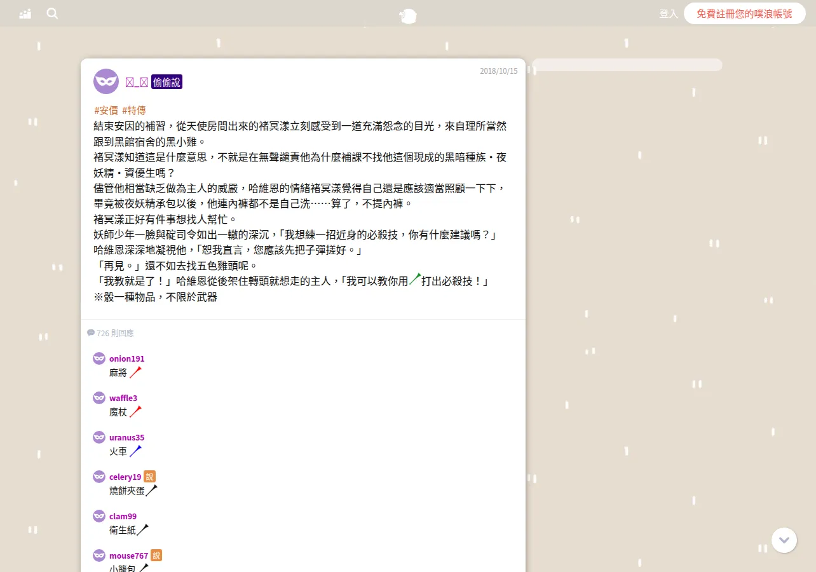Click the post author's name next to avatar
Viewport: 816px width, 572px height.
(137, 82)
